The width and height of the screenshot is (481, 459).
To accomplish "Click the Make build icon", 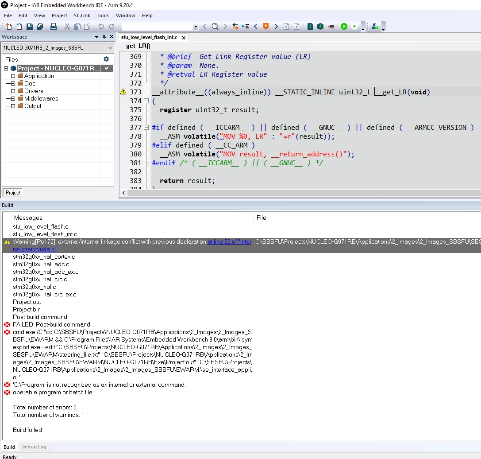I will pos(320,27).
